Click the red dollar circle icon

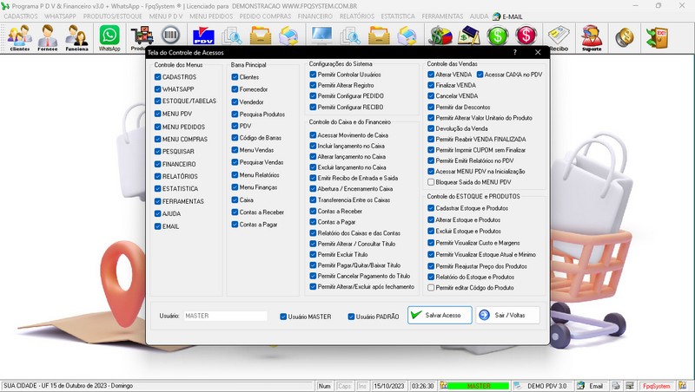click(x=526, y=36)
